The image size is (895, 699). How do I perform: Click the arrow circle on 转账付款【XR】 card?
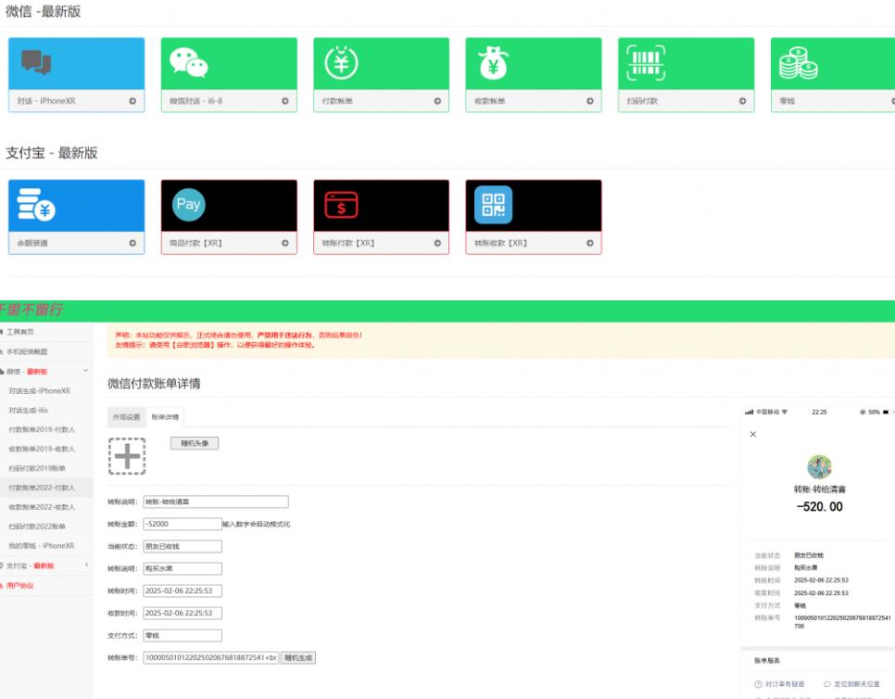437,243
